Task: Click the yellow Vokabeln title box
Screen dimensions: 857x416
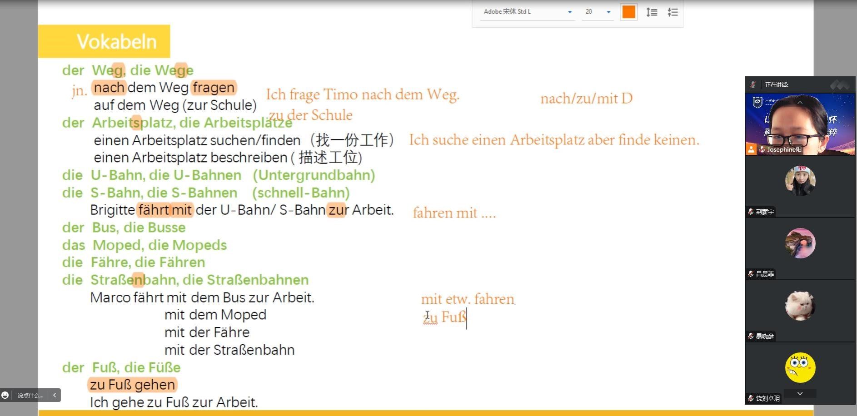Action: click(x=104, y=41)
